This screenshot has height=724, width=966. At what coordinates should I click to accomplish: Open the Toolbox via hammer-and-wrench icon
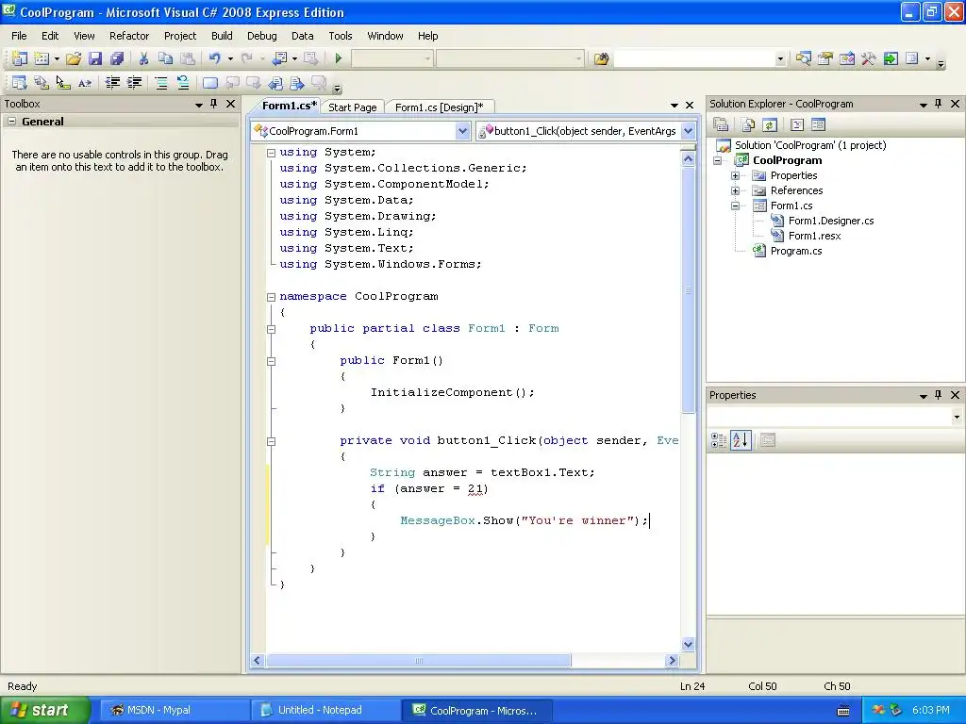(x=869, y=58)
